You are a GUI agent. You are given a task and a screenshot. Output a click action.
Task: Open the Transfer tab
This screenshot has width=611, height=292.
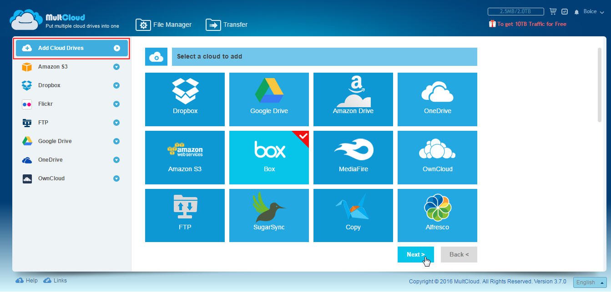tap(227, 25)
